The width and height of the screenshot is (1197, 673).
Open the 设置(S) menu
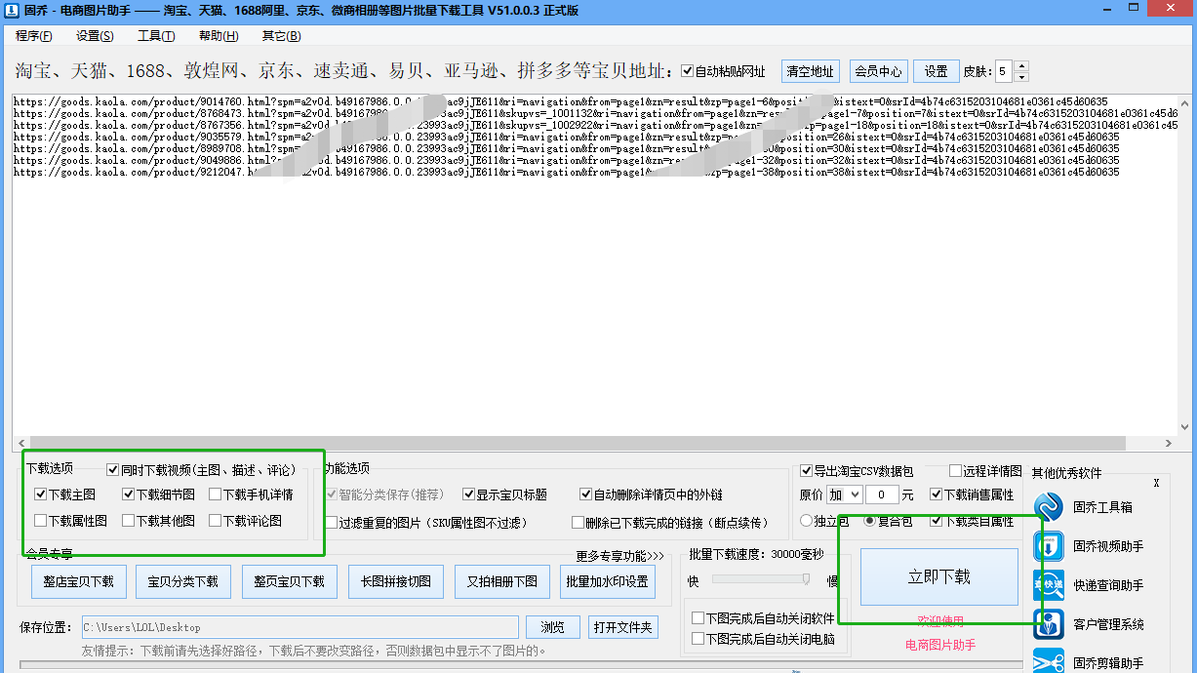95,36
